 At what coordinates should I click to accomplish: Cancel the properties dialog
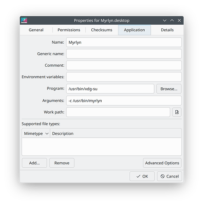(170, 176)
